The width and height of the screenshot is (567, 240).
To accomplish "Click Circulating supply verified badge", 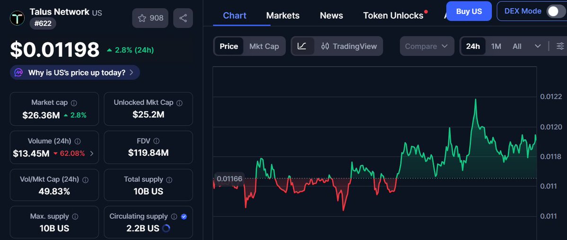I will (184, 216).
